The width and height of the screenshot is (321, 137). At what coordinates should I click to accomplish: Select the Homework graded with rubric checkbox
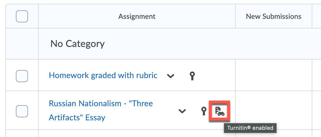click(x=22, y=76)
